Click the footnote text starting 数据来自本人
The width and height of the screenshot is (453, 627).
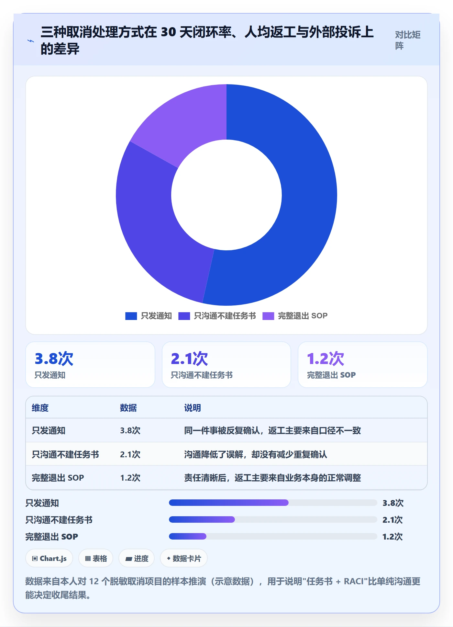pyautogui.click(x=223, y=588)
